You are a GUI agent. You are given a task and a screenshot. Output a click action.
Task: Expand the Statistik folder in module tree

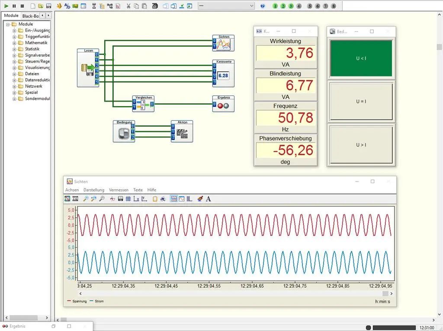(x=14, y=49)
